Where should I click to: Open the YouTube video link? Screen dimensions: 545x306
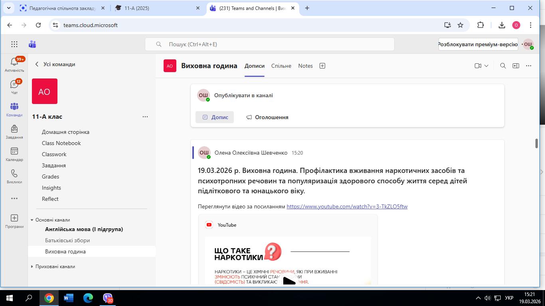click(347, 206)
